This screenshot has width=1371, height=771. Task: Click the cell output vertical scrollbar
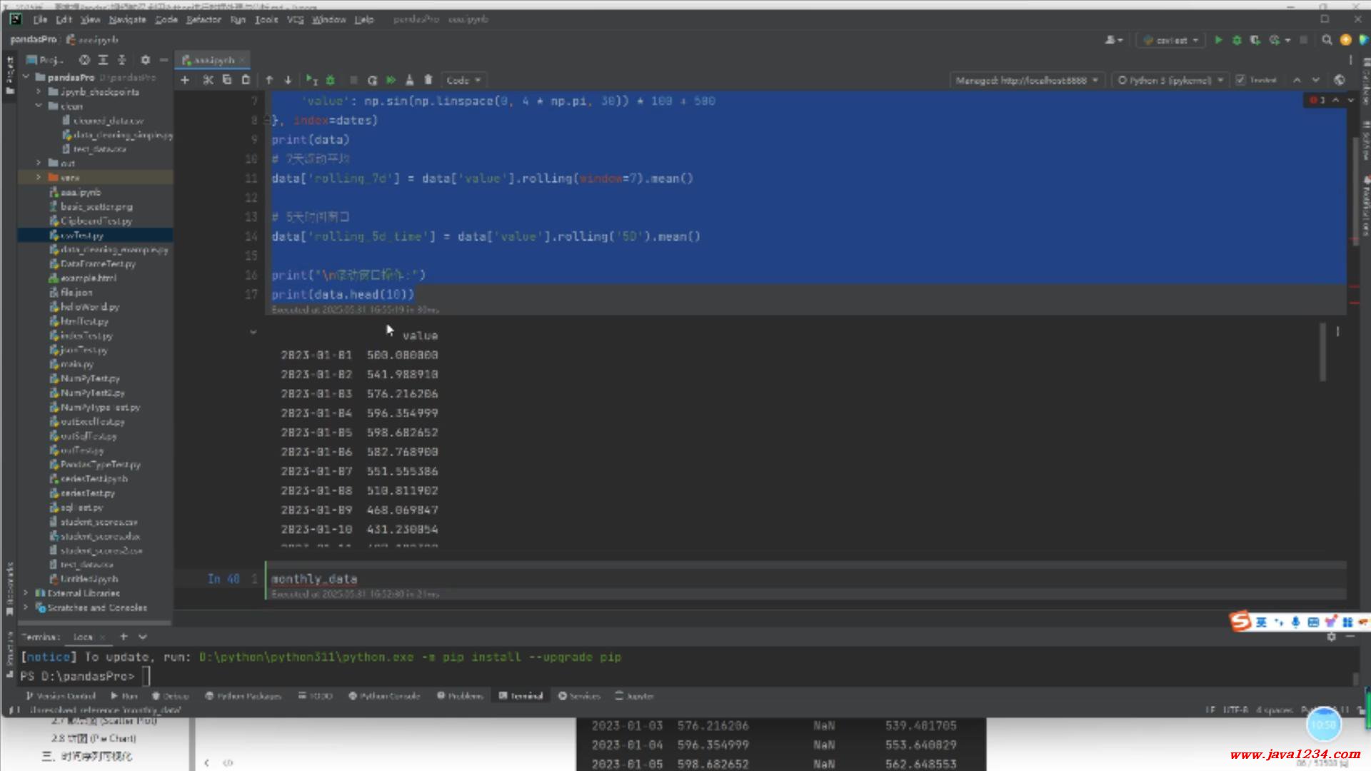pos(1322,353)
